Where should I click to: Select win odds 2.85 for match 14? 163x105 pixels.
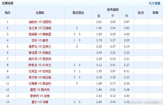[99, 102]
